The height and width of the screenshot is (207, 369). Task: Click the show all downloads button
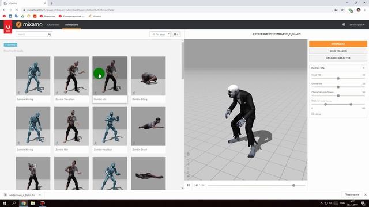[x=352, y=194]
